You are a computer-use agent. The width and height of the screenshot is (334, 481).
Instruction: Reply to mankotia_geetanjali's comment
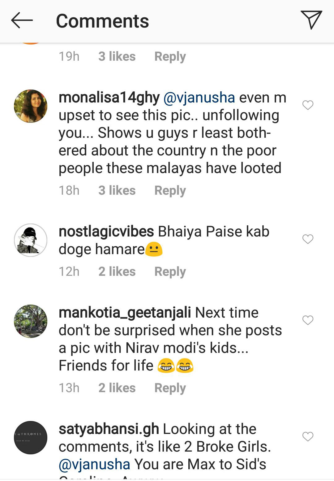[x=170, y=388]
